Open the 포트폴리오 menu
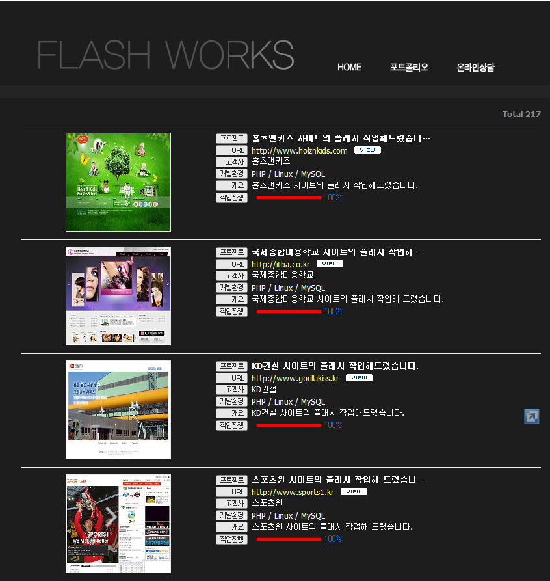 [409, 67]
